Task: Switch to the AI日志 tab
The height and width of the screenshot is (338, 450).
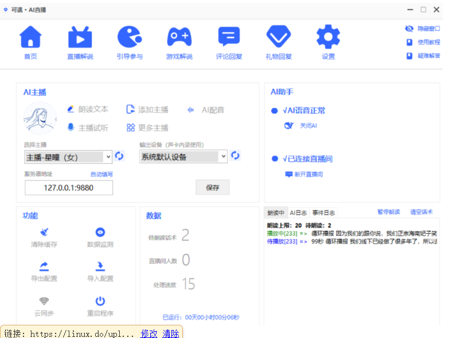Action: tap(298, 213)
